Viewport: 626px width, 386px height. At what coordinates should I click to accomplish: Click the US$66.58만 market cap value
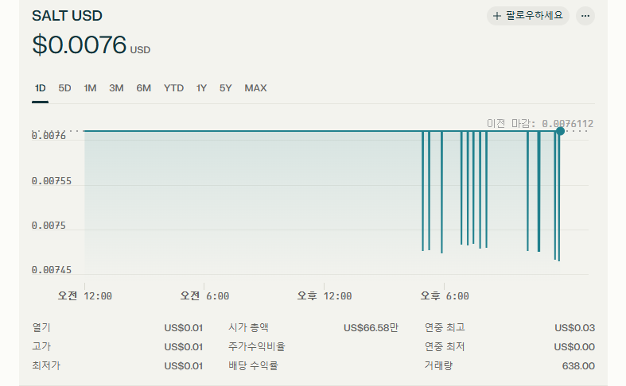(371, 327)
